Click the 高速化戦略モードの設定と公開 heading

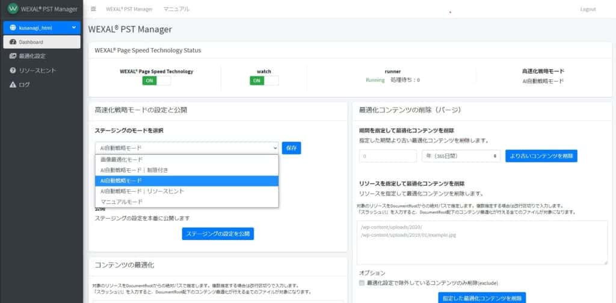coord(141,110)
